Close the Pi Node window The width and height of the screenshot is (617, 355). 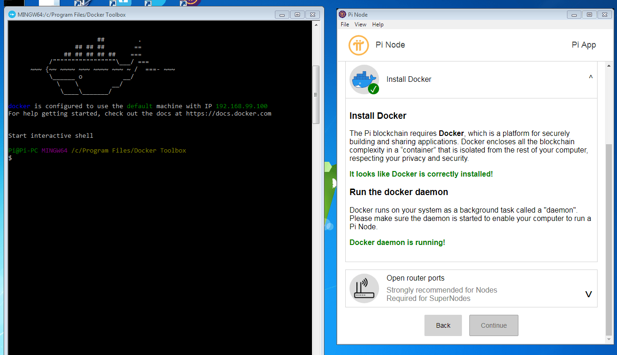pos(604,14)
